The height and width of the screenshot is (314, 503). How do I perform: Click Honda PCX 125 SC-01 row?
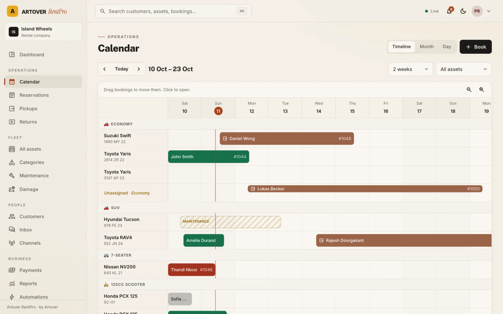[133, 299]
